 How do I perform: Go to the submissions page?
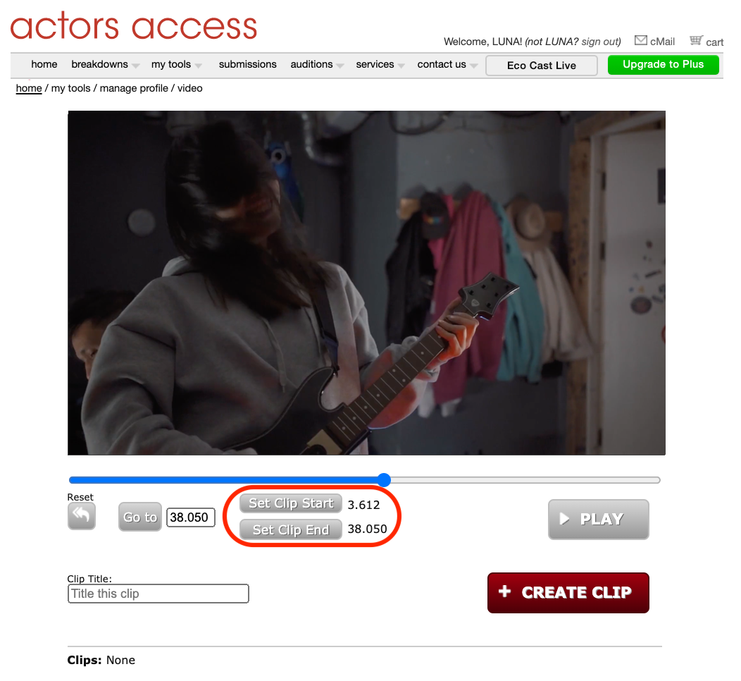(x=248, y=64)
